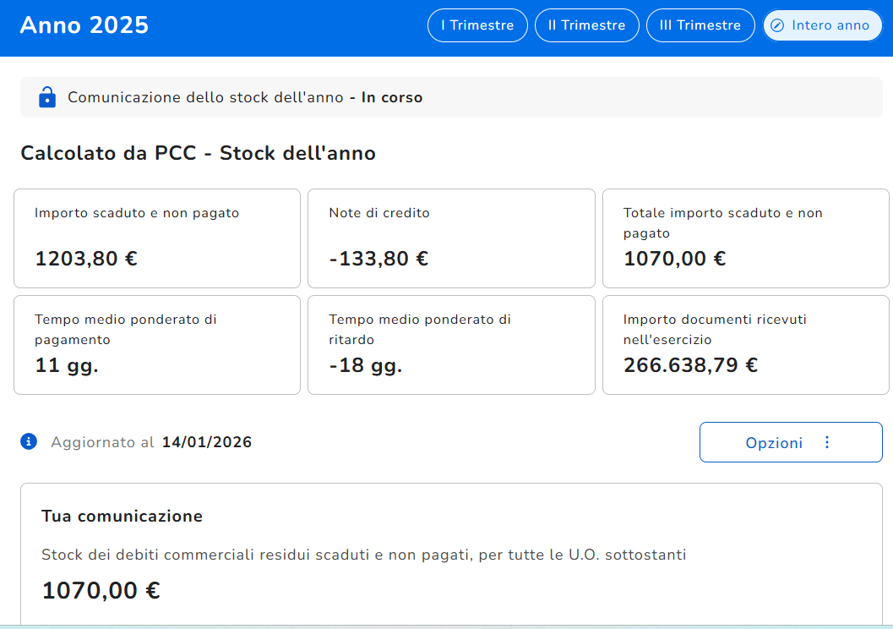The width and height of the screenshot is (893, 629).
Task: Click the Anno 2025 page title
Action: pos(84,25)
